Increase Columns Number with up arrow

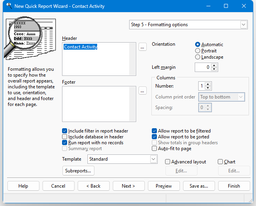(208, 84)
